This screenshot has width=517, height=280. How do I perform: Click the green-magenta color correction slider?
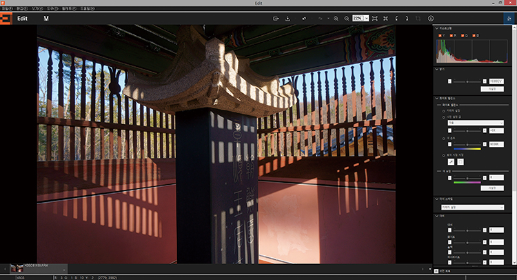pos(467,178)
